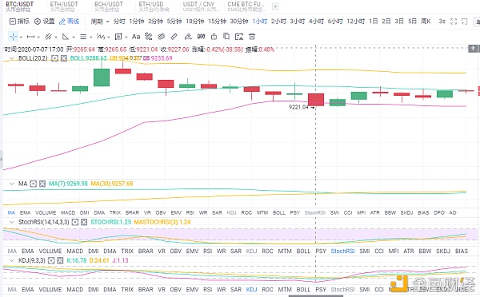Image resolution: width=480 pixels, height=297 pixels.
Task: Select the ruler eraser icon in drawing toolbar
Action: coord(174,37)
